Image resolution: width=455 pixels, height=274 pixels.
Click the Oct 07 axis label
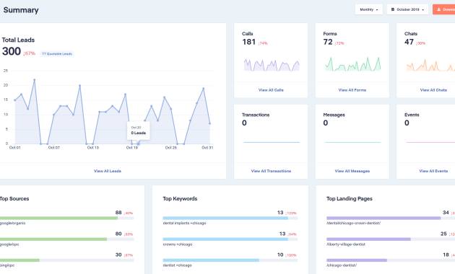(54, 148)
